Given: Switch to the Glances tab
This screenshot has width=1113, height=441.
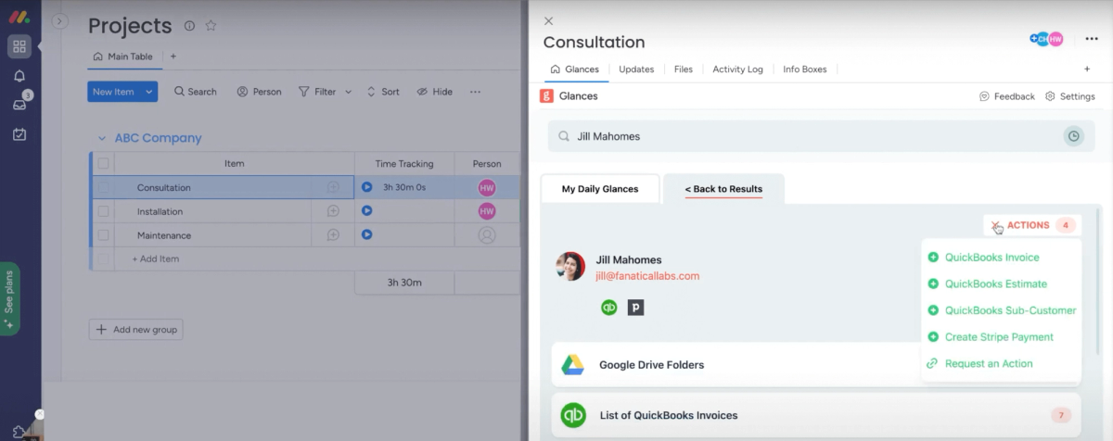Looking at the screenshot, I should click(x=574, y=69).
